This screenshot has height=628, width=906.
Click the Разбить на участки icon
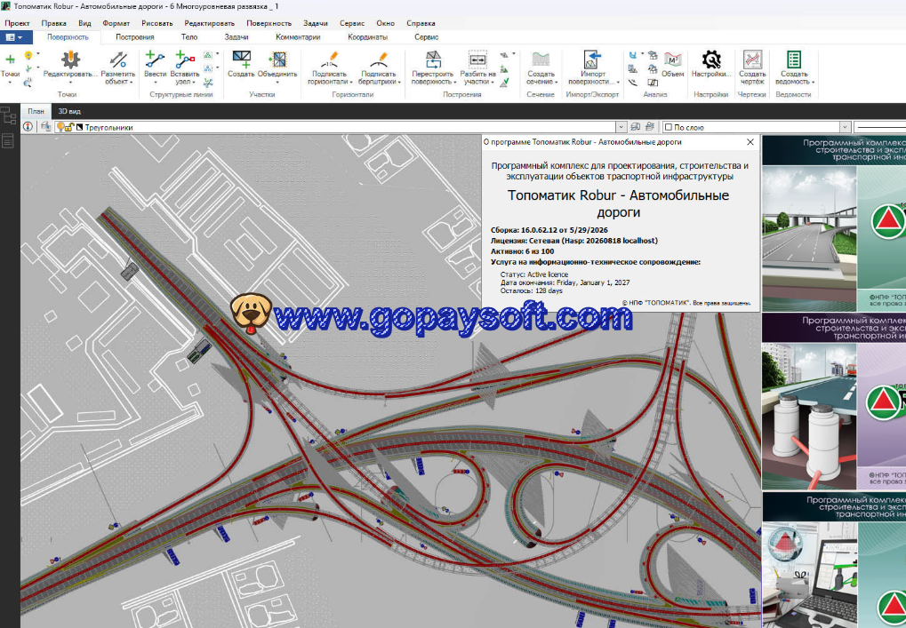tap(477, 59)
